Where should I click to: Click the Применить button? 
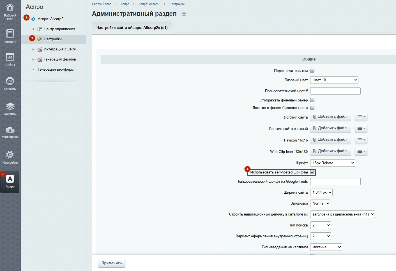pos(112,263)
